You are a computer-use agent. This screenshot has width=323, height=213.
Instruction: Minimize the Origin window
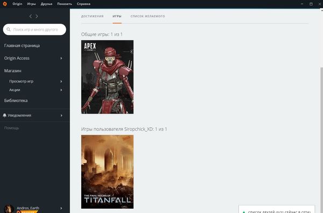(302, 4)
